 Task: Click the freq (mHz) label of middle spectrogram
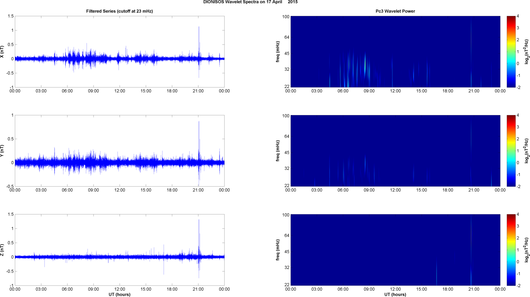click(x=278, y=151)
